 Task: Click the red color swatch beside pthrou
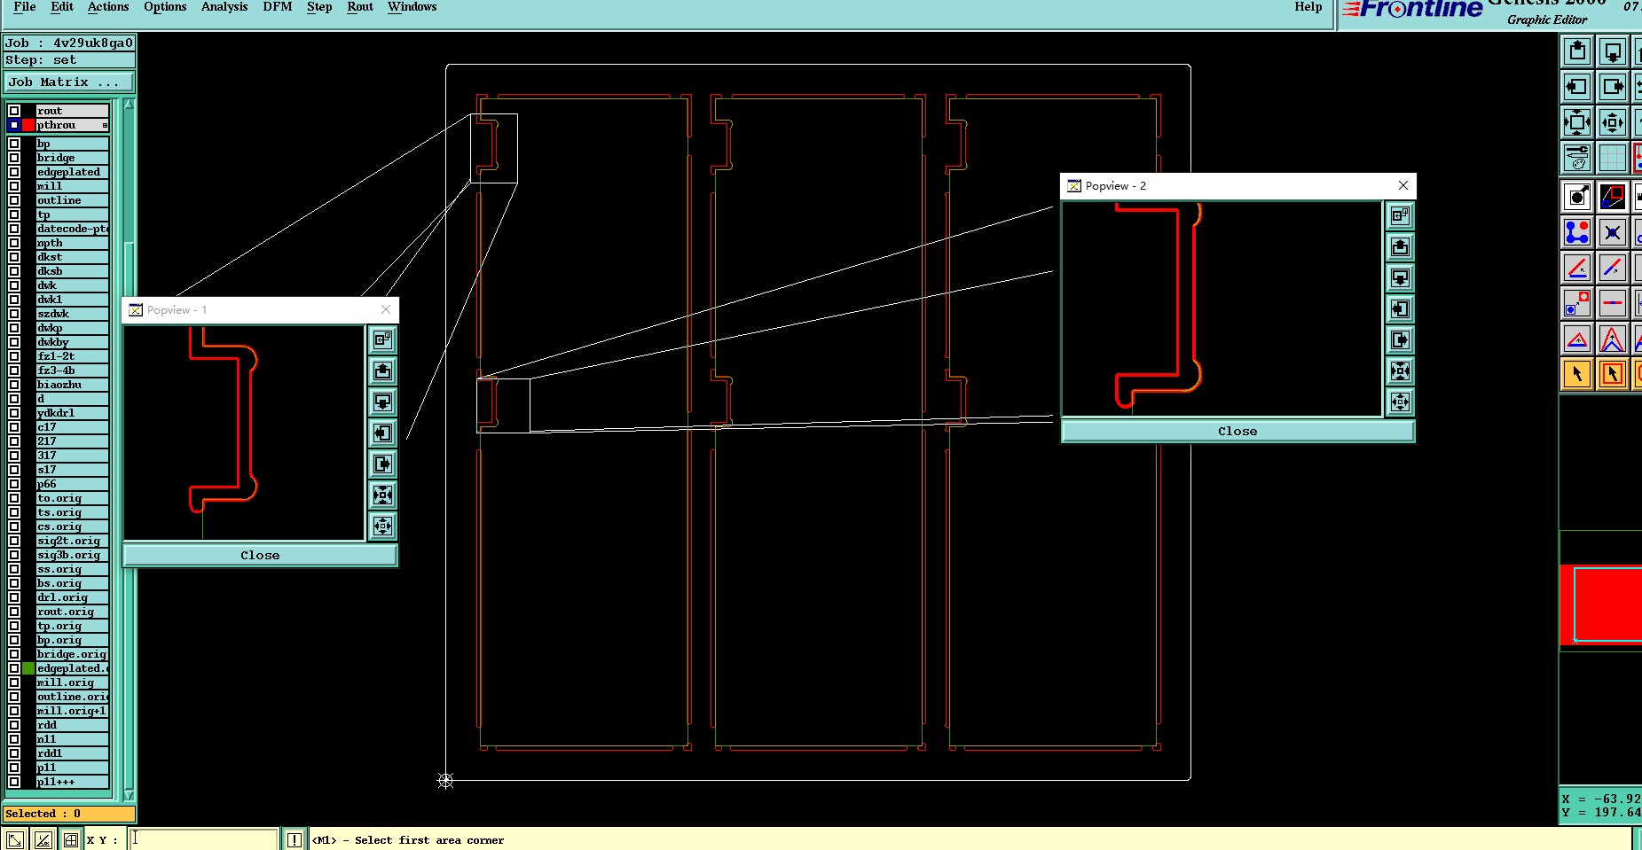28,125
